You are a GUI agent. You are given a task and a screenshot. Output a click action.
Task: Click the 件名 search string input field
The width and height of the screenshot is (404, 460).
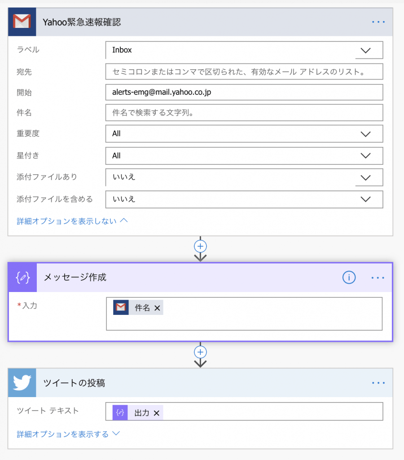244,113
